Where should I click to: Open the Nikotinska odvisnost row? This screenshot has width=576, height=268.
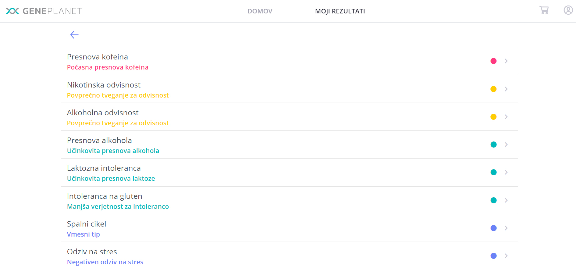tap(290, 89)
